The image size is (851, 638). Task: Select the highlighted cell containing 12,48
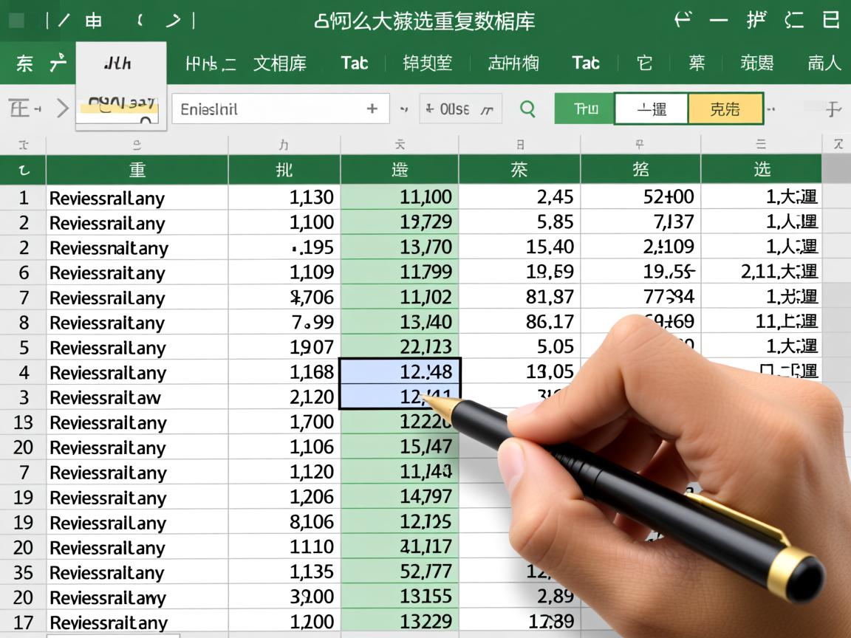pyautogui.click(x=400, y=373)
